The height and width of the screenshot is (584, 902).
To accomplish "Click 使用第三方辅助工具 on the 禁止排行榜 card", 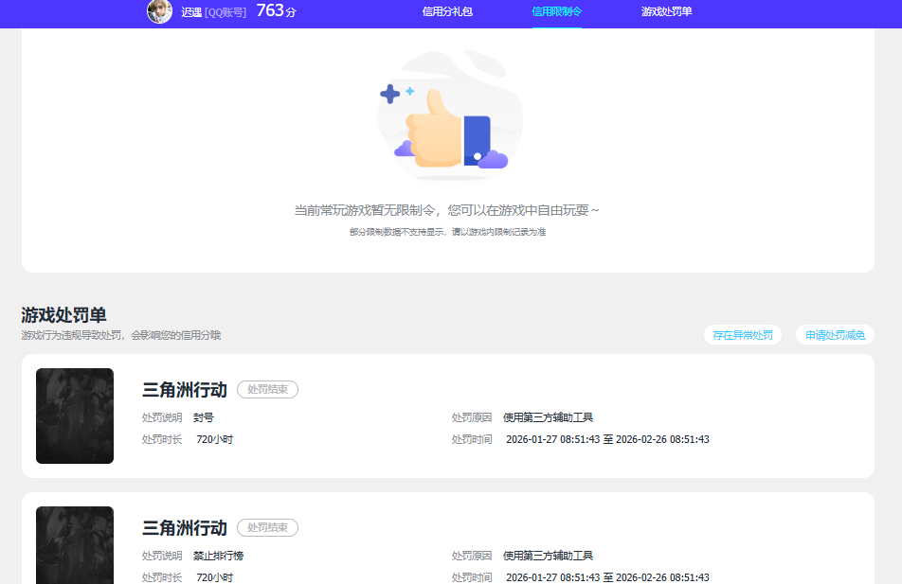I will pyautogui.click(x=548, y=556).
